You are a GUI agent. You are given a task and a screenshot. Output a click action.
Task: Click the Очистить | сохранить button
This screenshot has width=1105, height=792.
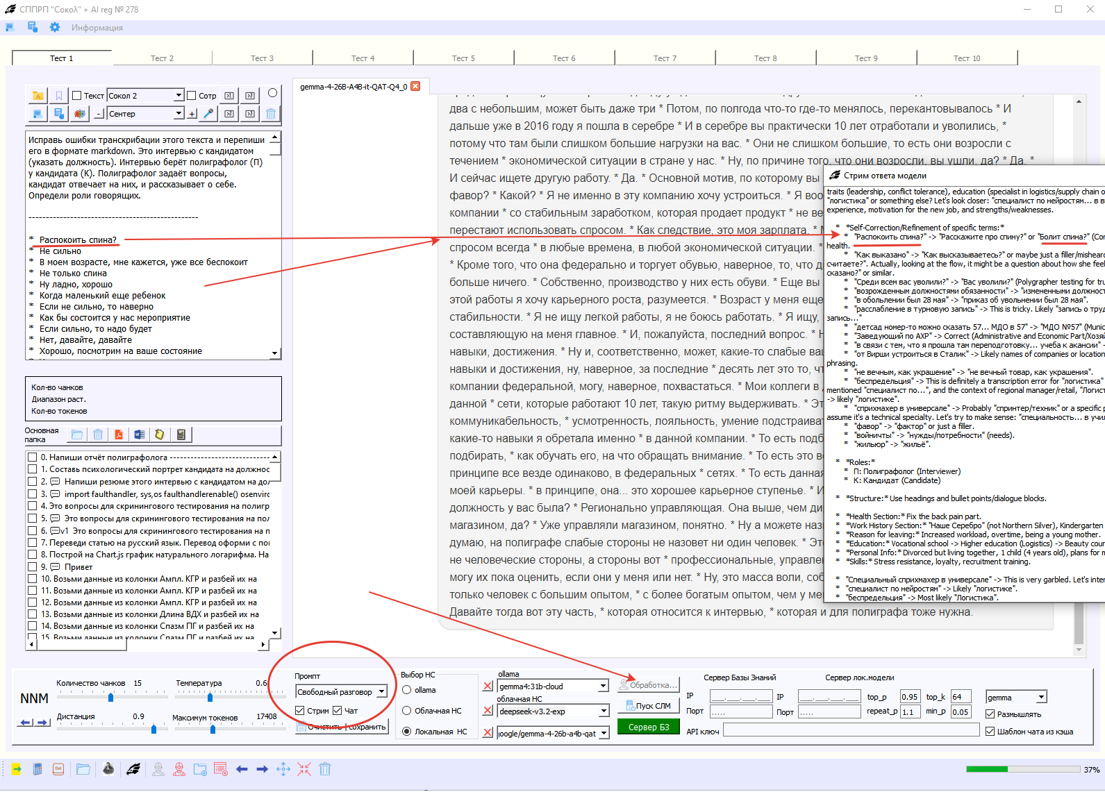coord(342,727)
